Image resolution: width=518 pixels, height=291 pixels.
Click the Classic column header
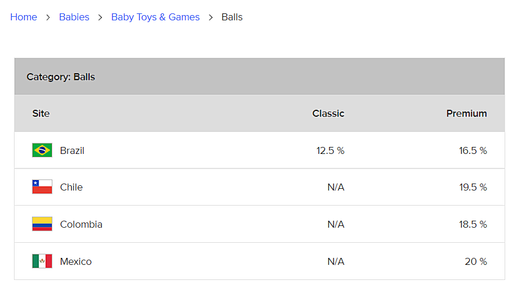click(x=328, y=113)
